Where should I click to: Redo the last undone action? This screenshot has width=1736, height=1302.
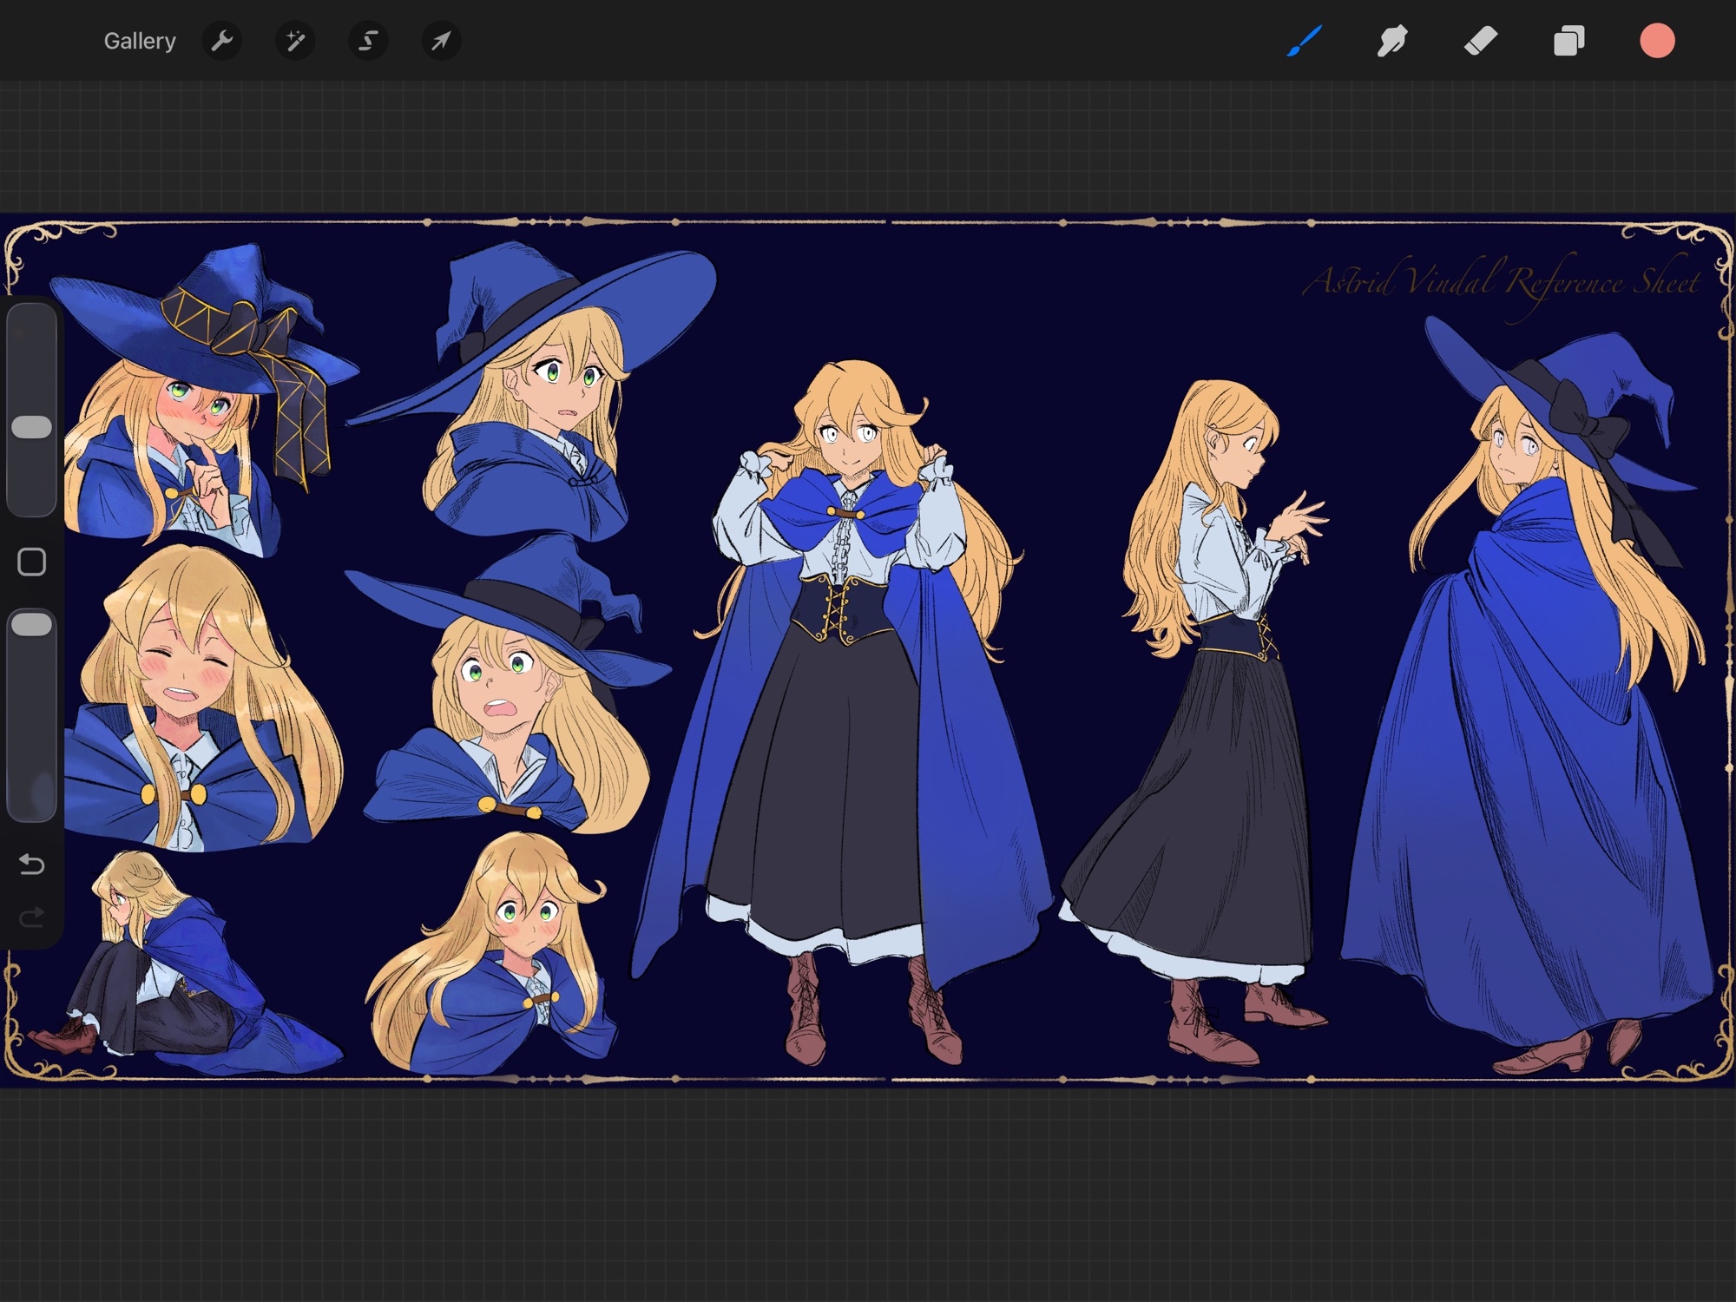coord(32,917)
